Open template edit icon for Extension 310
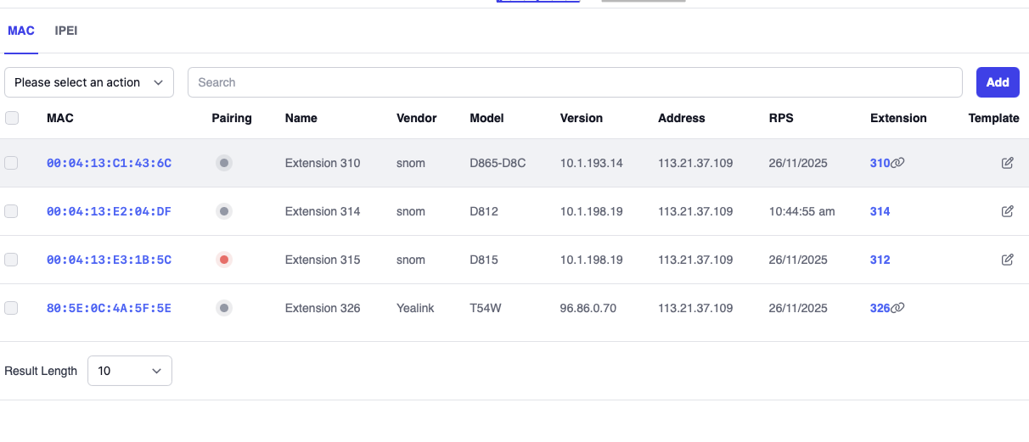 tap(1008, 163)
